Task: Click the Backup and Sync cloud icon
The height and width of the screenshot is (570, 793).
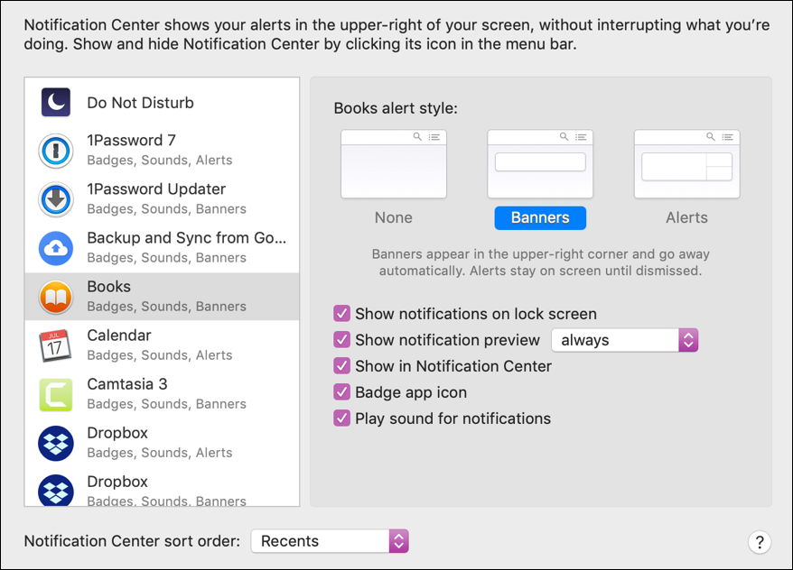Action: click(56, 247)
